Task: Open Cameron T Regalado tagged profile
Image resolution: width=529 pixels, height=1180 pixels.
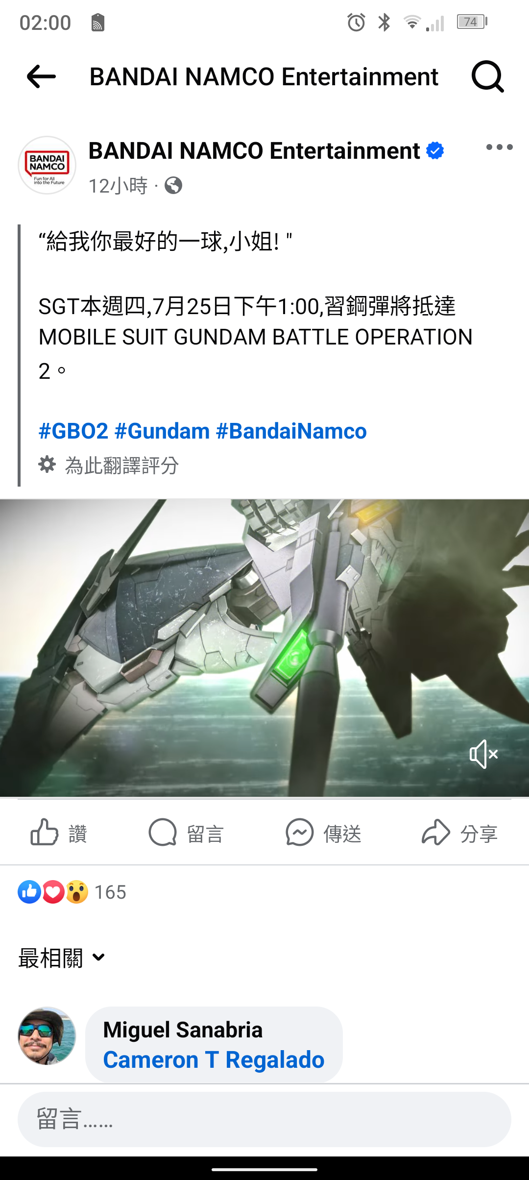Action: (214, 1060)
